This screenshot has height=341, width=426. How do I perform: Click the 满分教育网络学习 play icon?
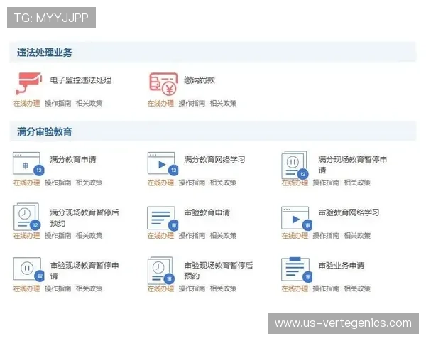pos(163,163)
